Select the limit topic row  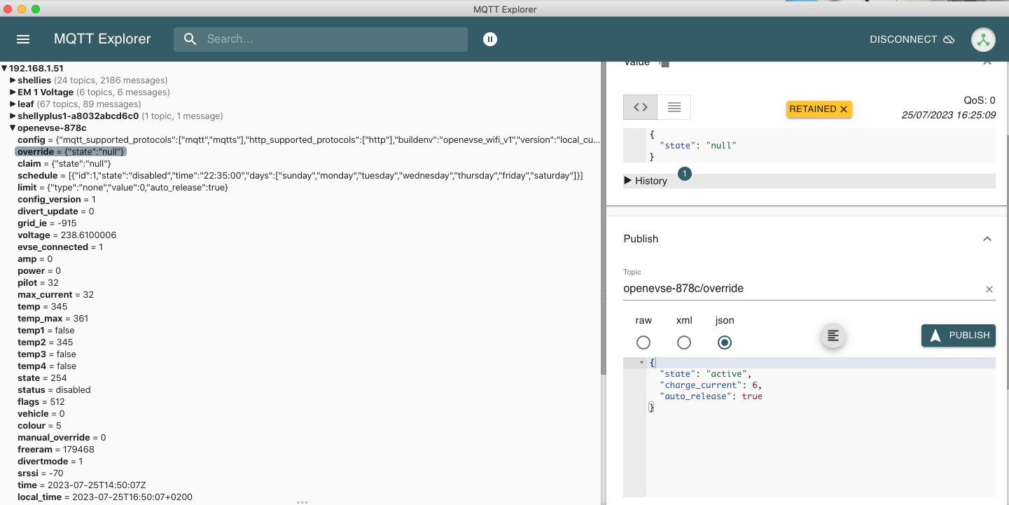[x=123, y=188]
